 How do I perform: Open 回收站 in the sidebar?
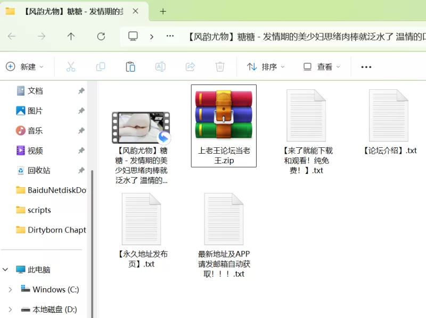pyautogui.click(x=39, y=171)
